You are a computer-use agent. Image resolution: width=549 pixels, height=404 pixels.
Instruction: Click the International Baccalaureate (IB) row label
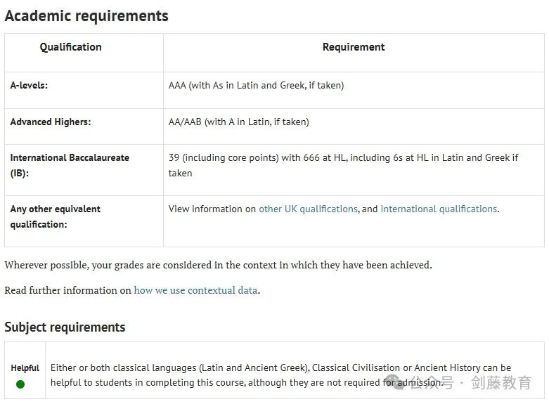tap(70, 165)
